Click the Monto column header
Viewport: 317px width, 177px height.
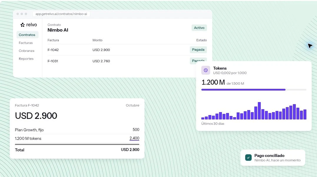97,40
